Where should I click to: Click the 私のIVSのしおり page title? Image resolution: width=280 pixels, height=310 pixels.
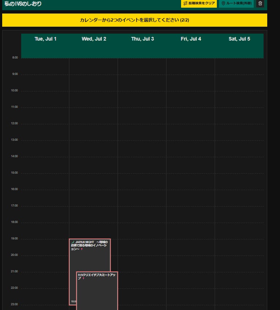[23, 4]
